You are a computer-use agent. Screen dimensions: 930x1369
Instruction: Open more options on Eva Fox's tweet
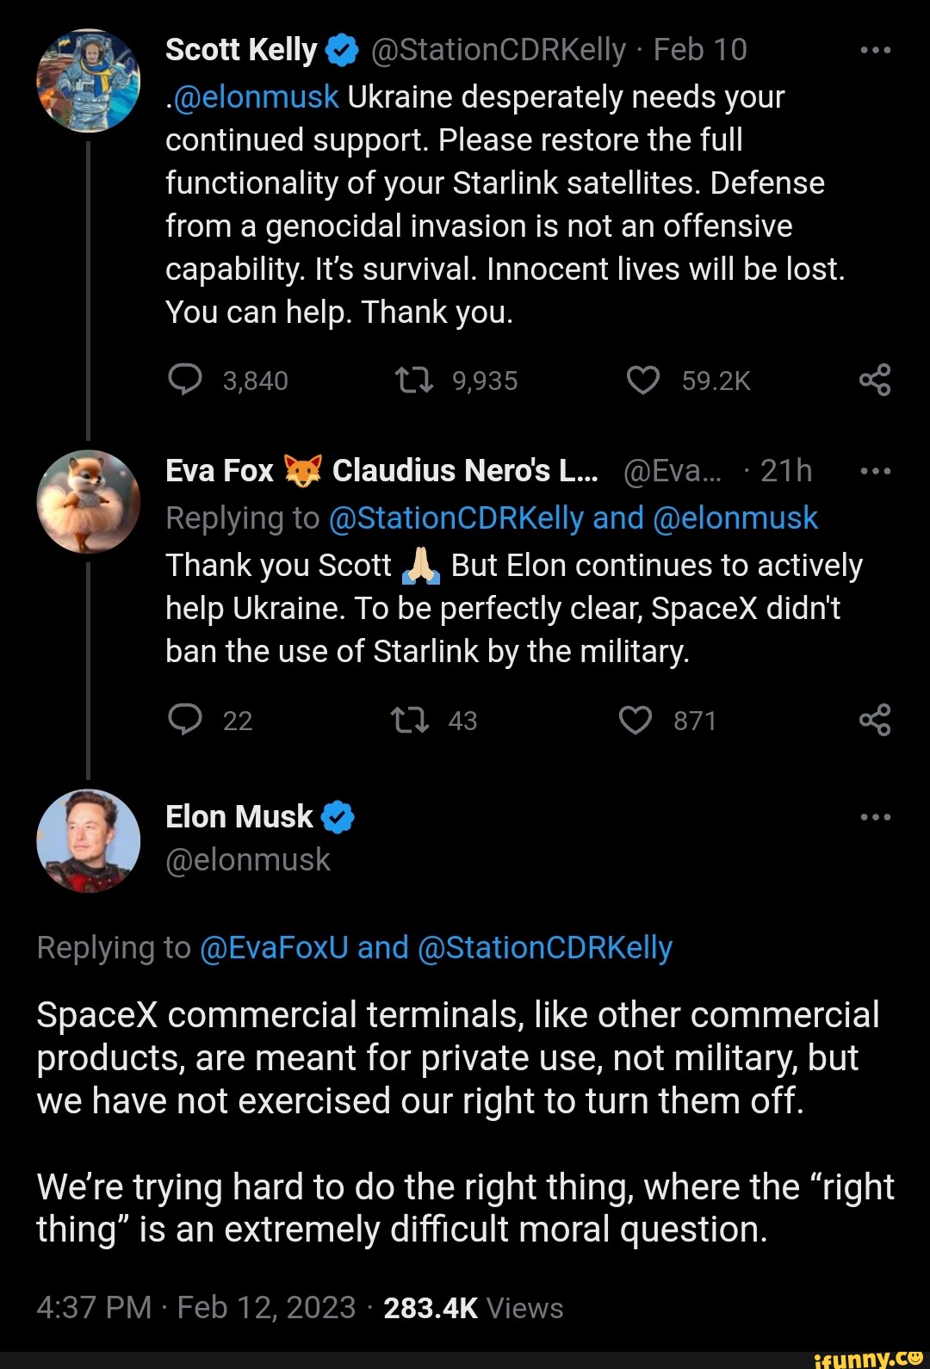tap(875, 471)
